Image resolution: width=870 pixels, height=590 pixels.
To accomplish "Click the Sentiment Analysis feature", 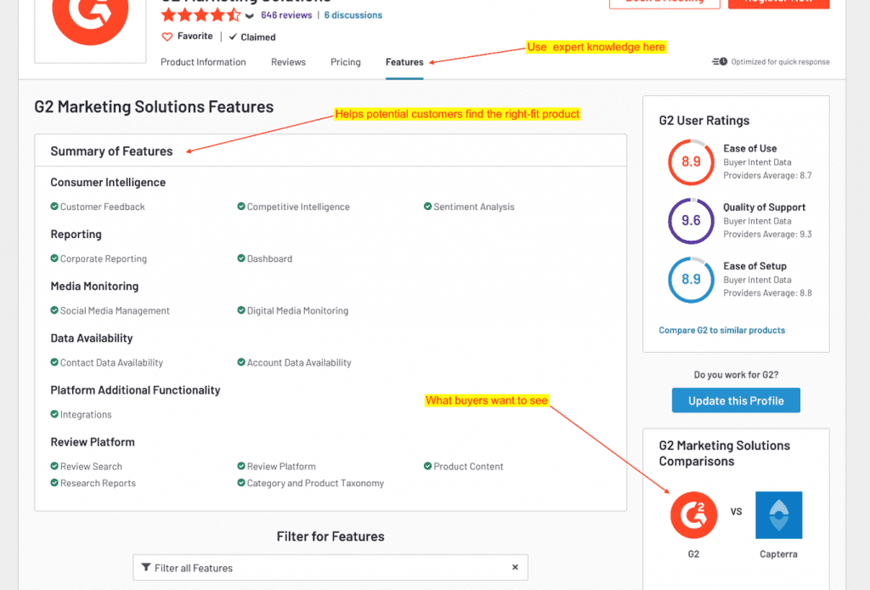I will pos(469,207).
